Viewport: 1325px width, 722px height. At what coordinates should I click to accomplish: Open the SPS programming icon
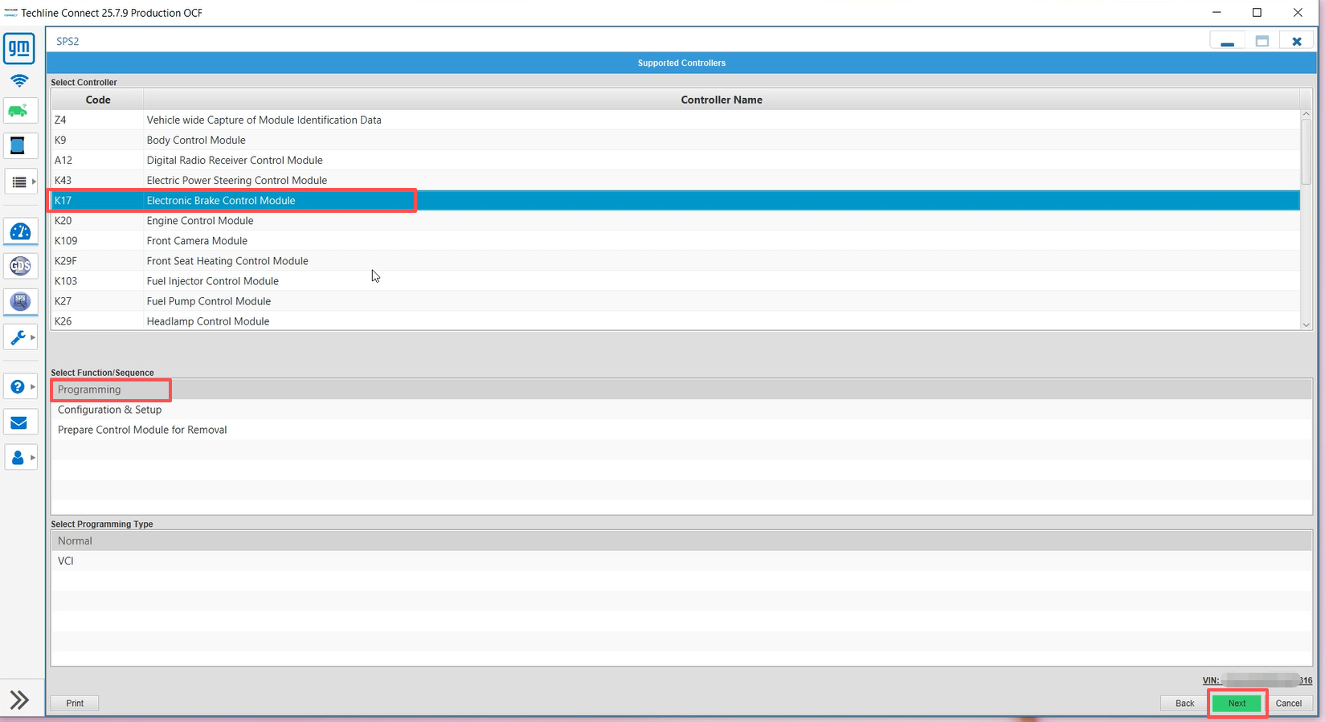click(x=20, y=302)
